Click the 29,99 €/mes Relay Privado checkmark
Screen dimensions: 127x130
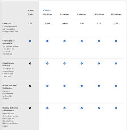tap(99, 63)
